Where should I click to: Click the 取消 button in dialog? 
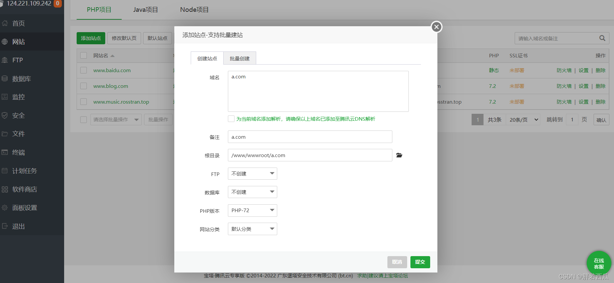(397, 262)
